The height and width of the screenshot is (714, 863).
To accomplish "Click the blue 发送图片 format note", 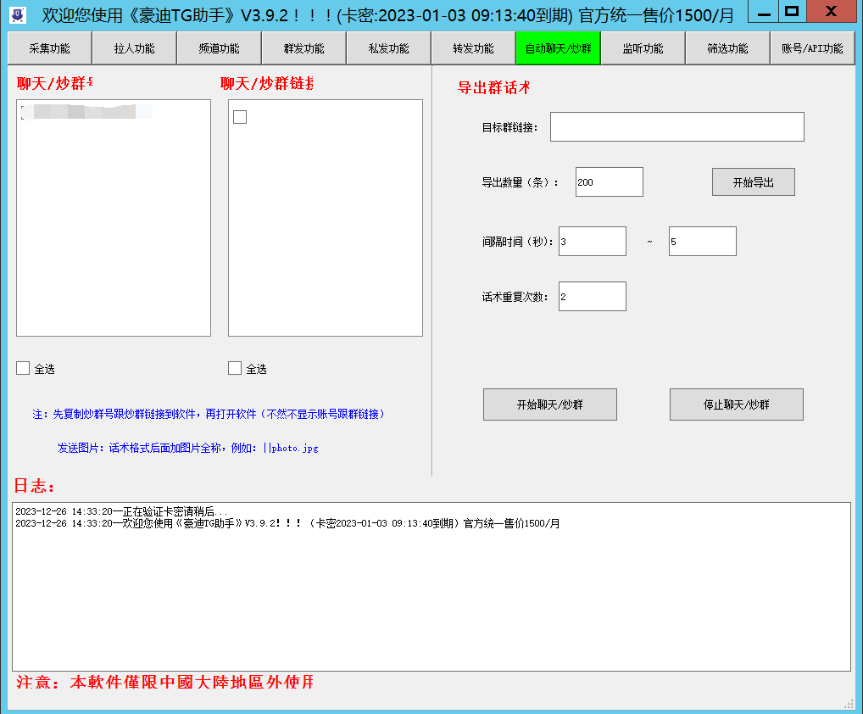I will [x=187, y=448].
